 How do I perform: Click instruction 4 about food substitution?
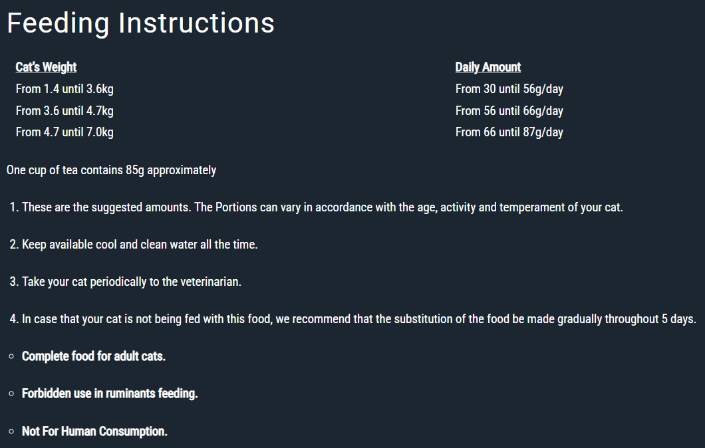coord(353,319)
